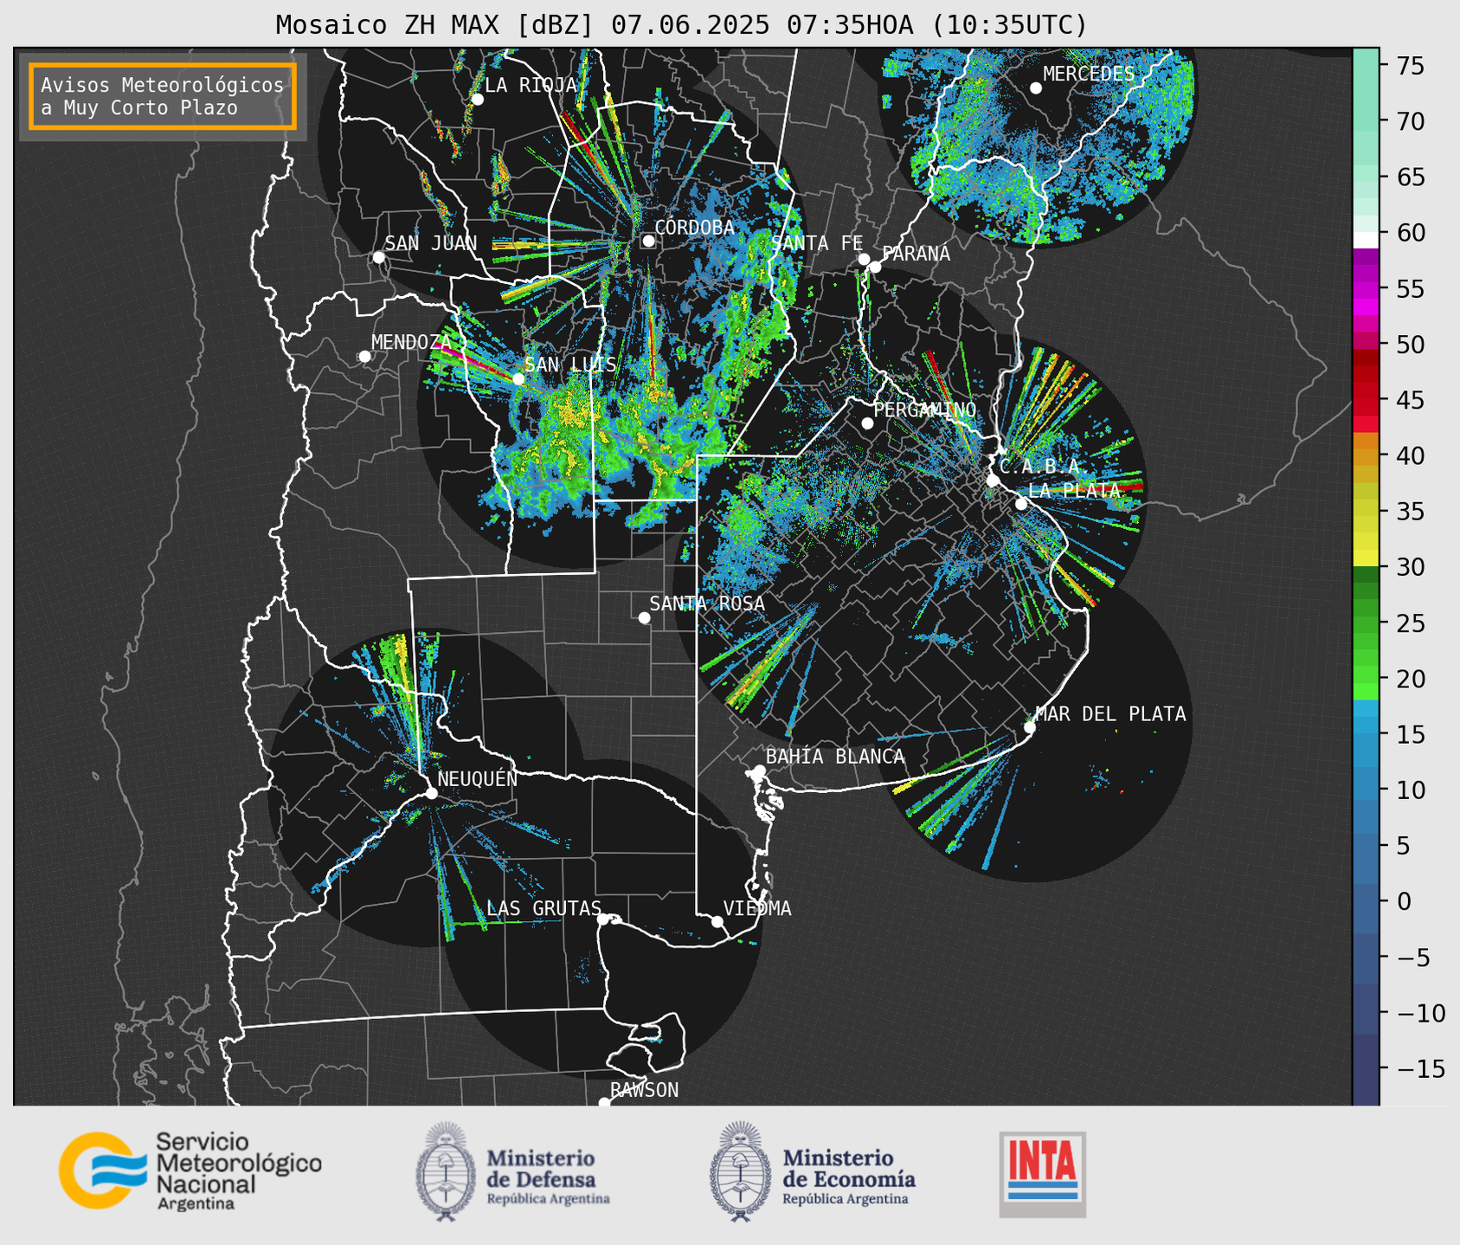Select the Santa Fe city marker
This screenshot has height=1245, width=1460.
pos(864,259)
